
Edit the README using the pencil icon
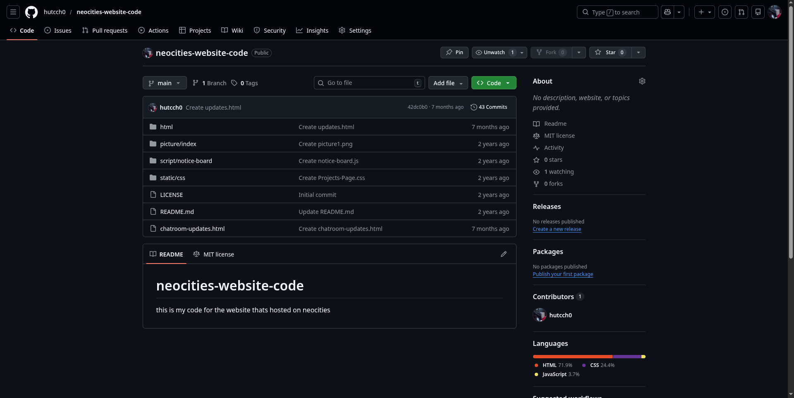click(503, 254)
